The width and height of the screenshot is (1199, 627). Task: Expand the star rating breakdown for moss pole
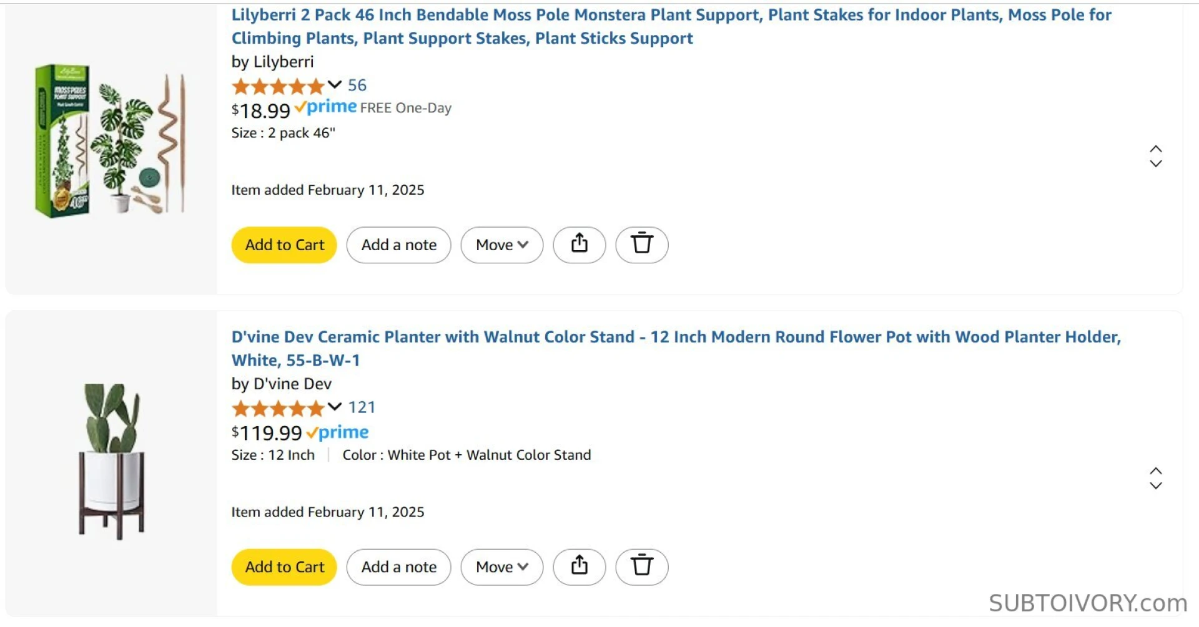335,85
